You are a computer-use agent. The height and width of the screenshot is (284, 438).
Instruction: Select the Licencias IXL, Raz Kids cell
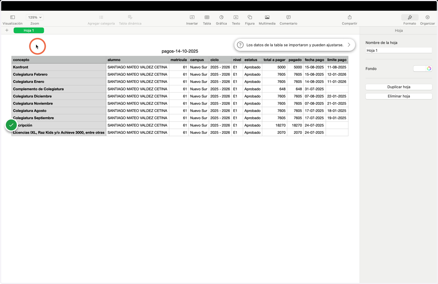(x=59, y=133)
